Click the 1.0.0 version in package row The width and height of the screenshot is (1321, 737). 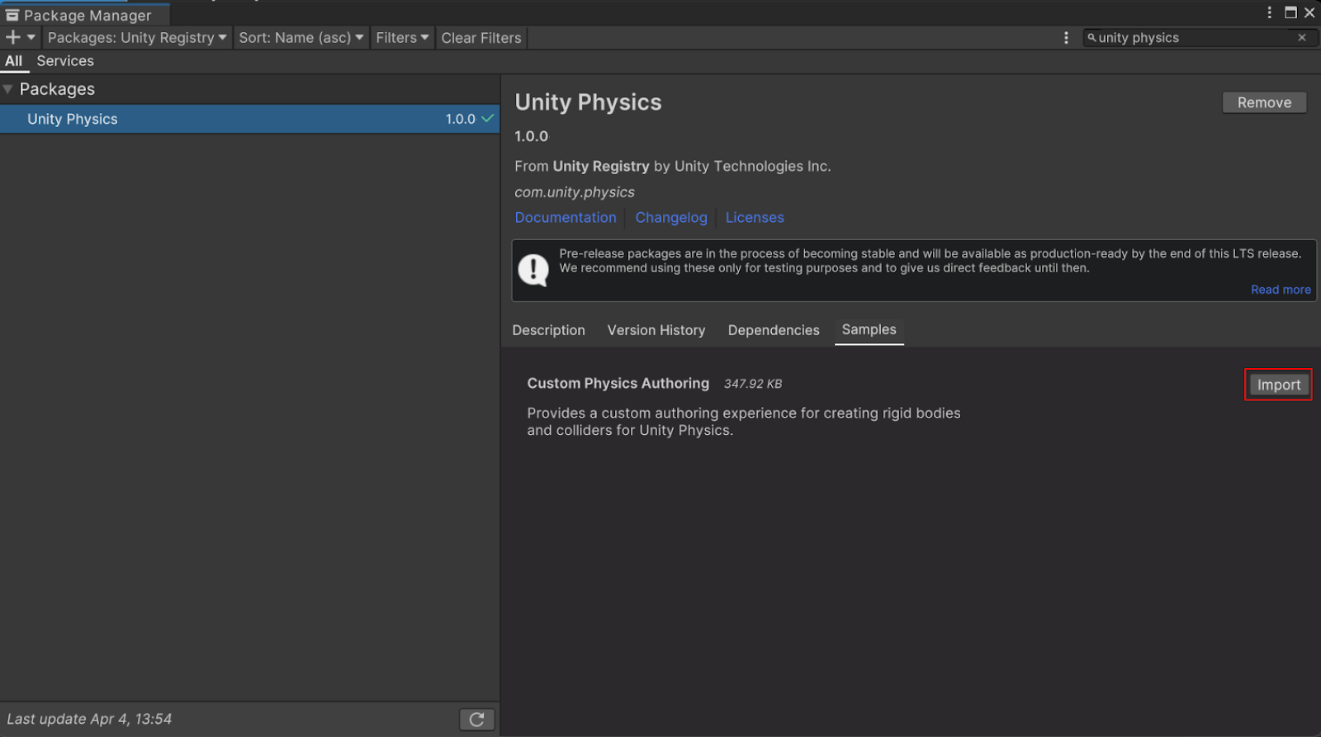(461, 119)
